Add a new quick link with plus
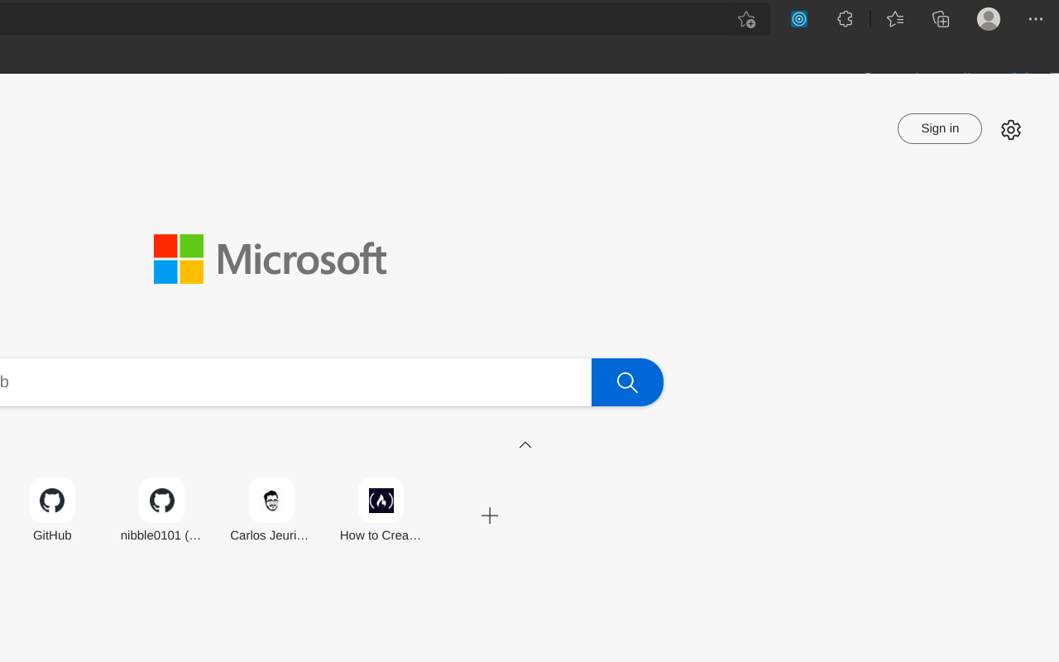Viewport: 1059px width, 662px height. pos(490,516)
